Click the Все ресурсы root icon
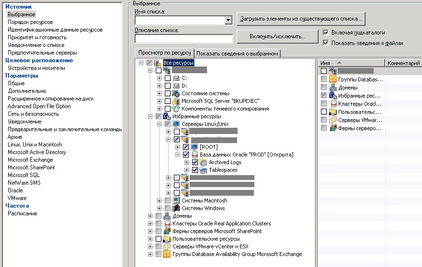 (x=158, y=63)
